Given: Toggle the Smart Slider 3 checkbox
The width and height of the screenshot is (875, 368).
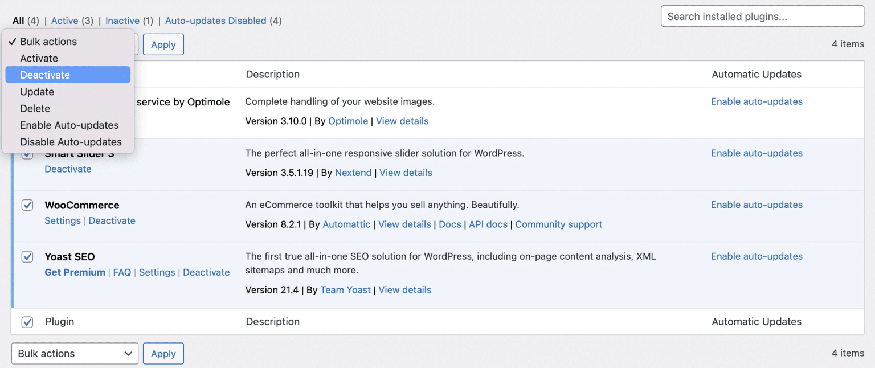Looking at the screenshot, I should (27, 153).
